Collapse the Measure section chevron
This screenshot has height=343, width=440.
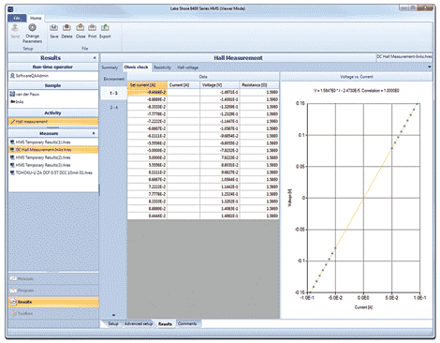(x=94, y=133)
